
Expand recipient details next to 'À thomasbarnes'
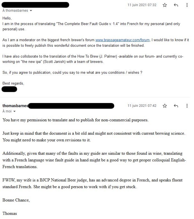(31, 11)
